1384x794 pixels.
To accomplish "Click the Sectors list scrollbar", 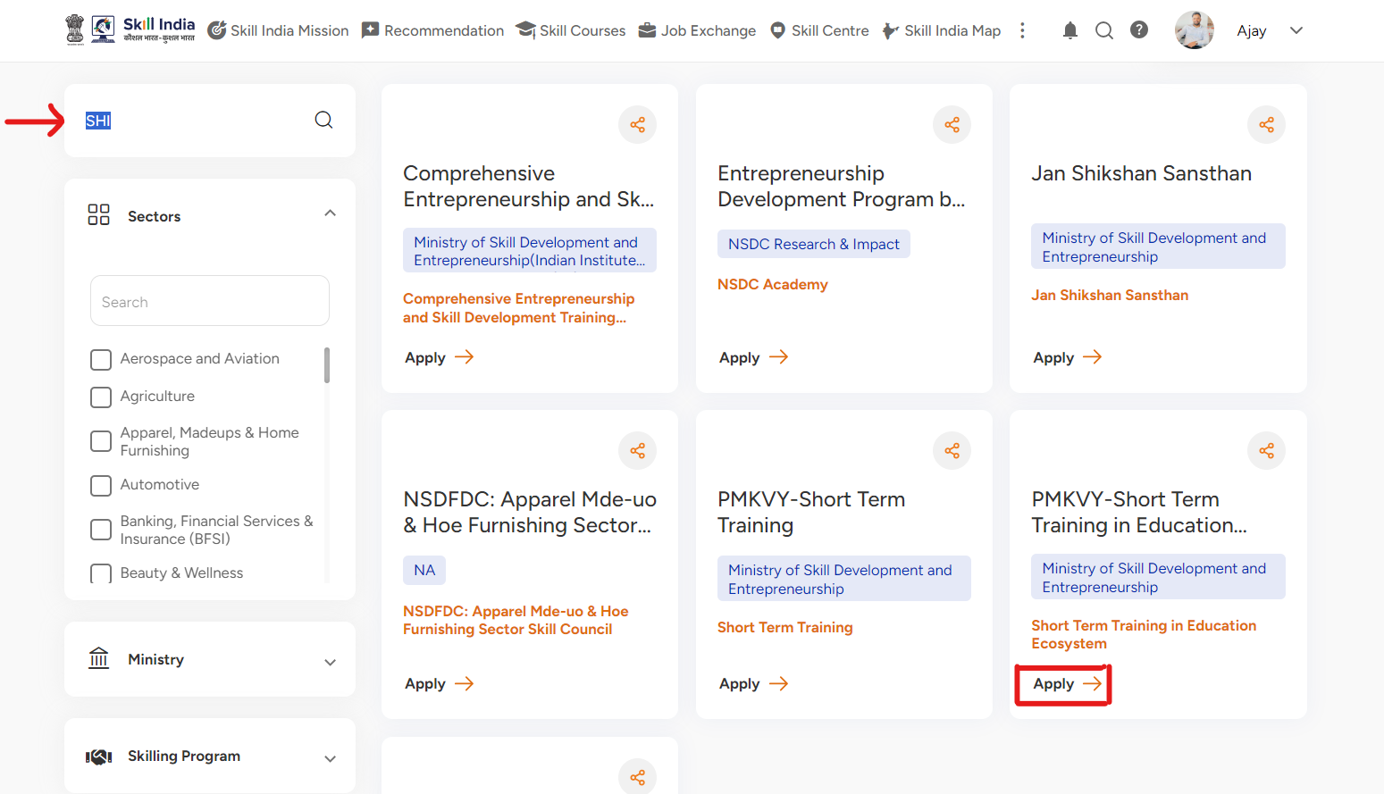I will pos(327,365).
